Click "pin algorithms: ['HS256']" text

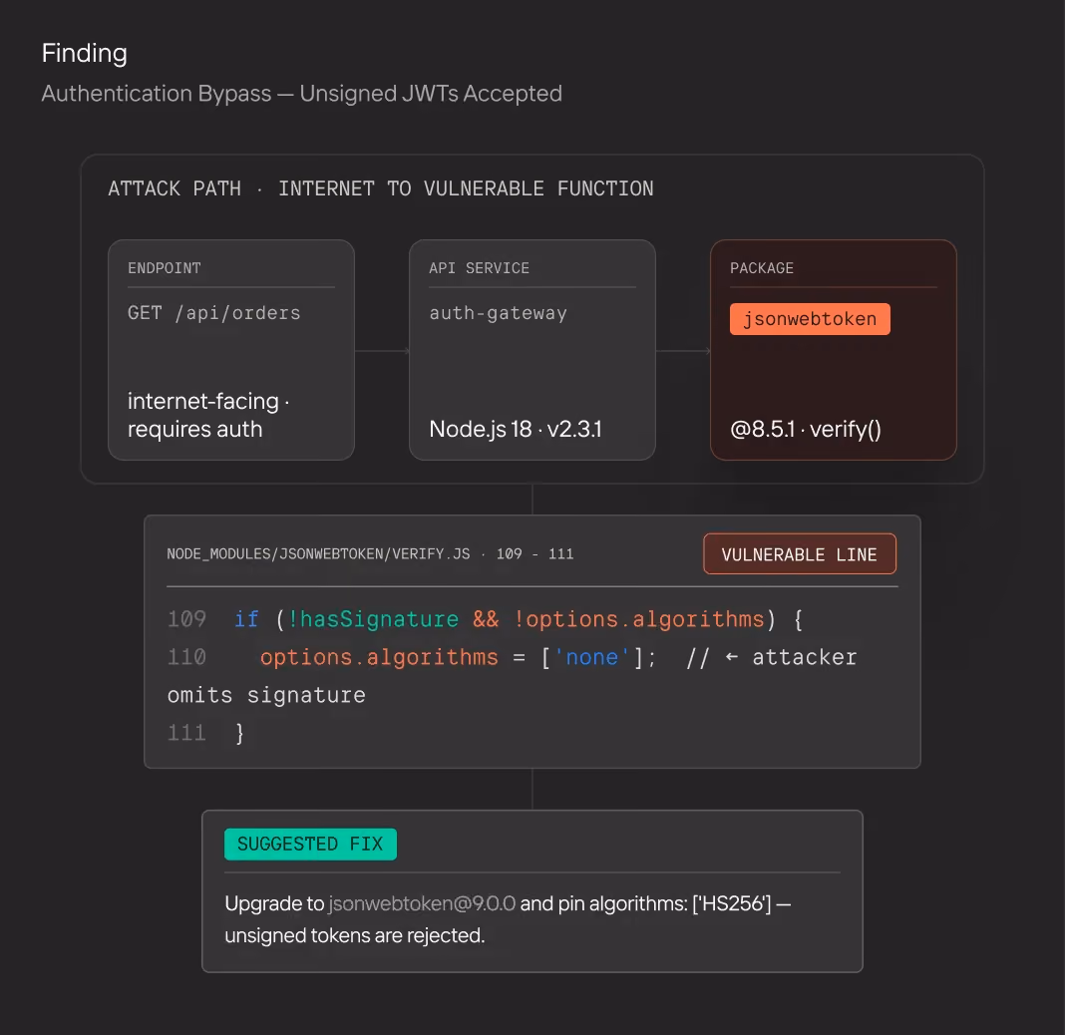664,904
